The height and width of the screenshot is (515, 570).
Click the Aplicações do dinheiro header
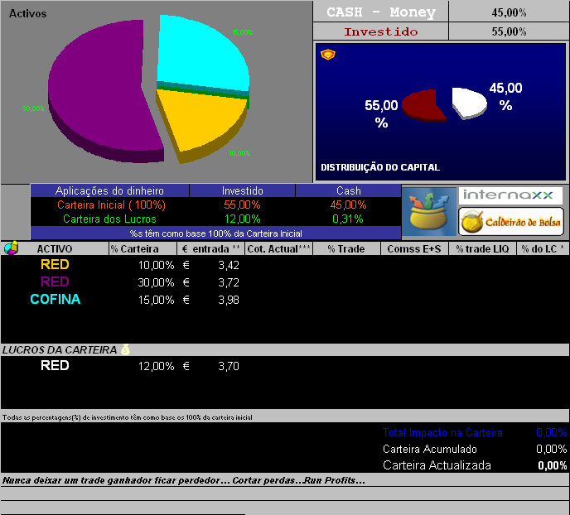pyautogui.click(x=109, y=190)
